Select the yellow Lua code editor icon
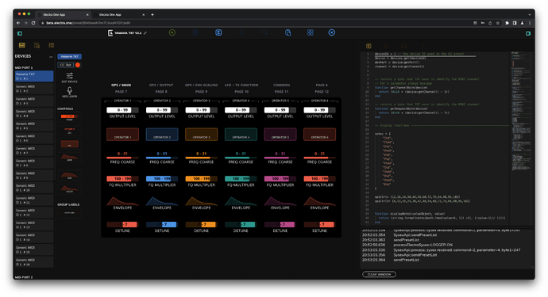 point(369,46)
